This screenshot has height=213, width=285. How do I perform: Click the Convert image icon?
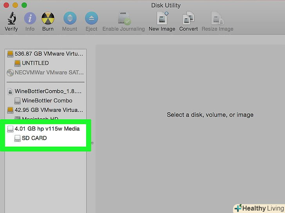tap(188, 18)
